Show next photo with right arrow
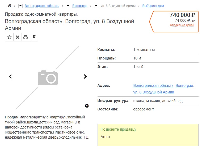 point(85,76)
